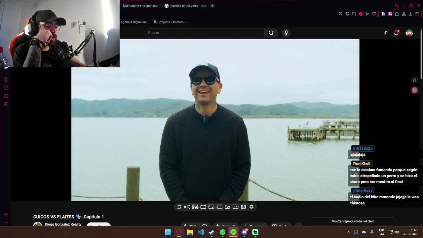423x238 pixels.
Task: Click the clapperboard cinema mode icon
Action: click(203, 207)
